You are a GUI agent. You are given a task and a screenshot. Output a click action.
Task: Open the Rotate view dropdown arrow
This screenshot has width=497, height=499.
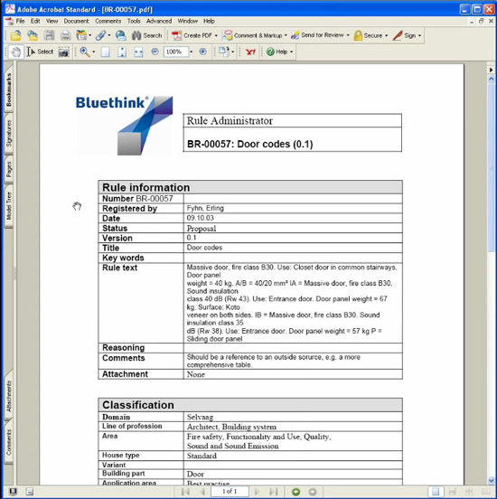(x=233, y=52)
